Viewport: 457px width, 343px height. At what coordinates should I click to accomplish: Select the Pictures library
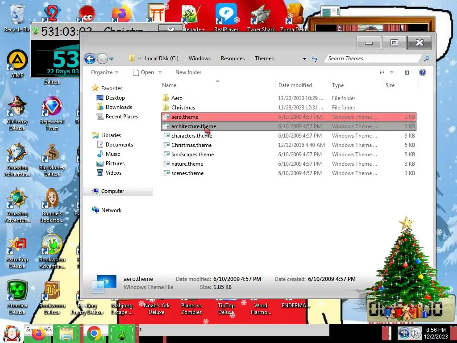click(x=111, y=163)
